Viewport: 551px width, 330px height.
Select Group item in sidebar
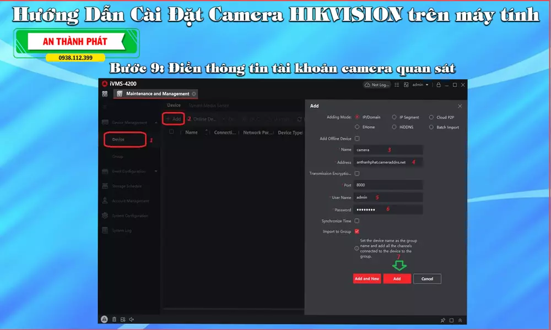coord(118,156)
